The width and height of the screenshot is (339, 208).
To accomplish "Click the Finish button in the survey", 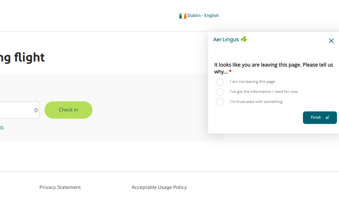I will (320, 117).
